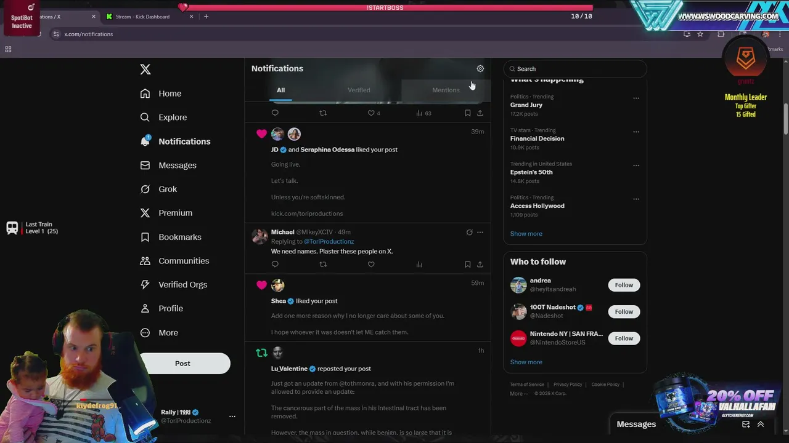This screenshot has width=789, height=443.
Task: Open more options for Financial Decision trend
Action: [x=636, y=132]
